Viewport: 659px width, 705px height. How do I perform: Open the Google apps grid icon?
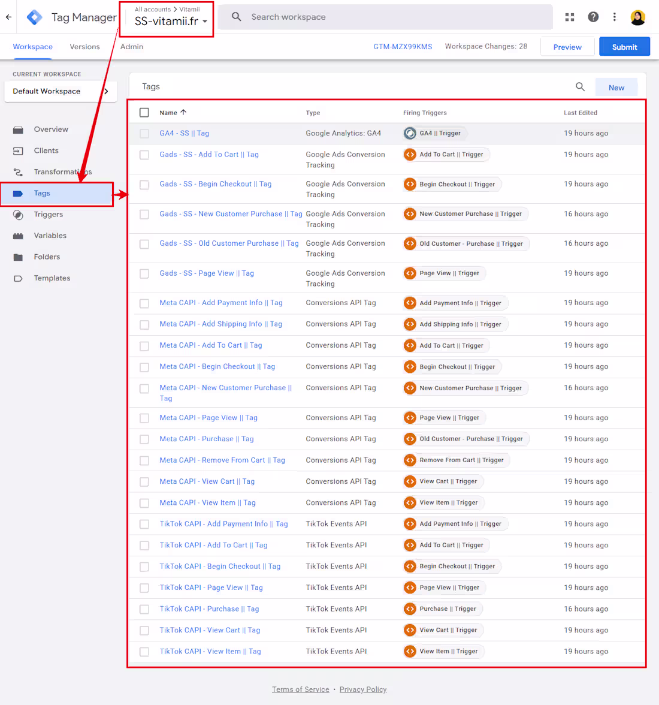point(569,17)
